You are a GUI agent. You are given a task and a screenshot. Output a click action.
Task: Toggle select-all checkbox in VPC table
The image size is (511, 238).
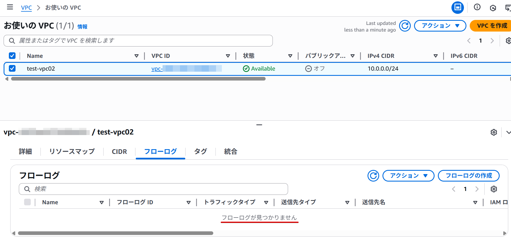tap(12, 56)
